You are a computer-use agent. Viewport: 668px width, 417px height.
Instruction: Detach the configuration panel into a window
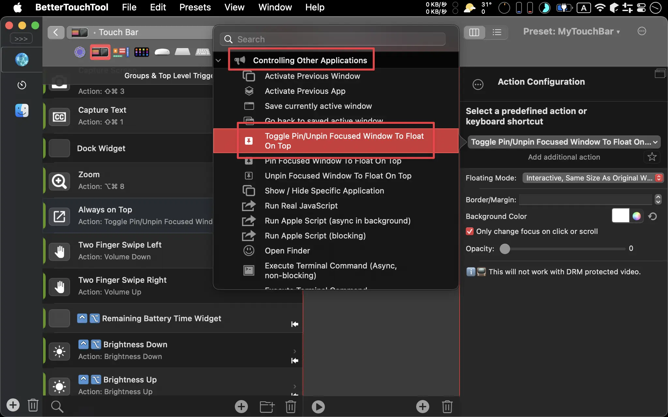coord(660,74)
